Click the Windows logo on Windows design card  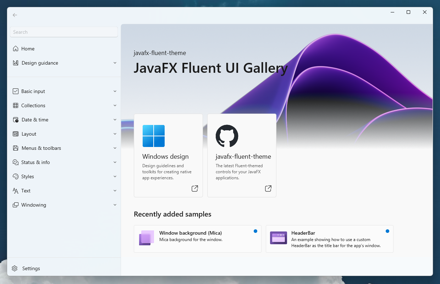[154, 136]
